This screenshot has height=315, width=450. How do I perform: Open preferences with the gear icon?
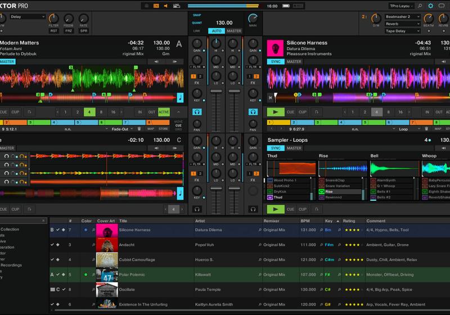tap(430, 6)
